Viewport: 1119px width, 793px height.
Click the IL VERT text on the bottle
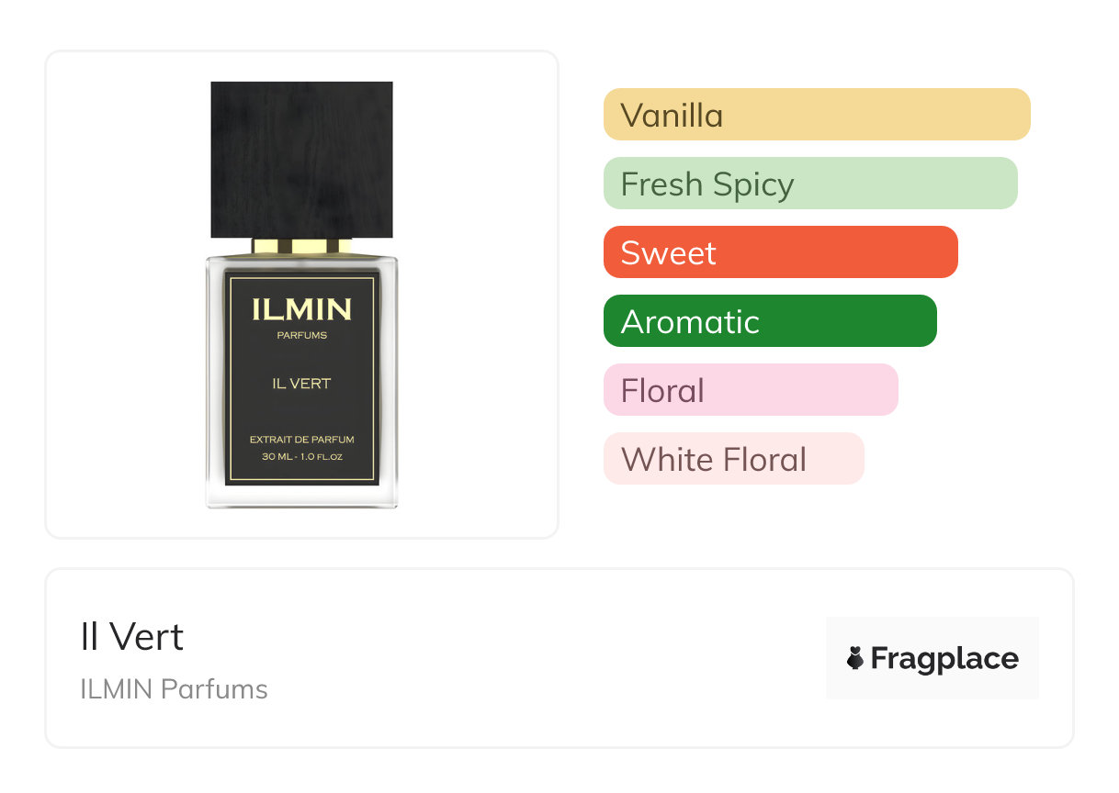coord(301,384)
